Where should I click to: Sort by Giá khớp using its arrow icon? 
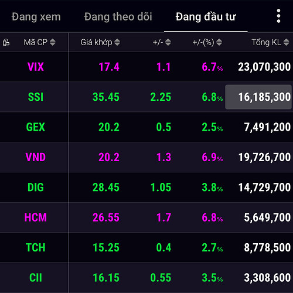[x=117, y=42]
